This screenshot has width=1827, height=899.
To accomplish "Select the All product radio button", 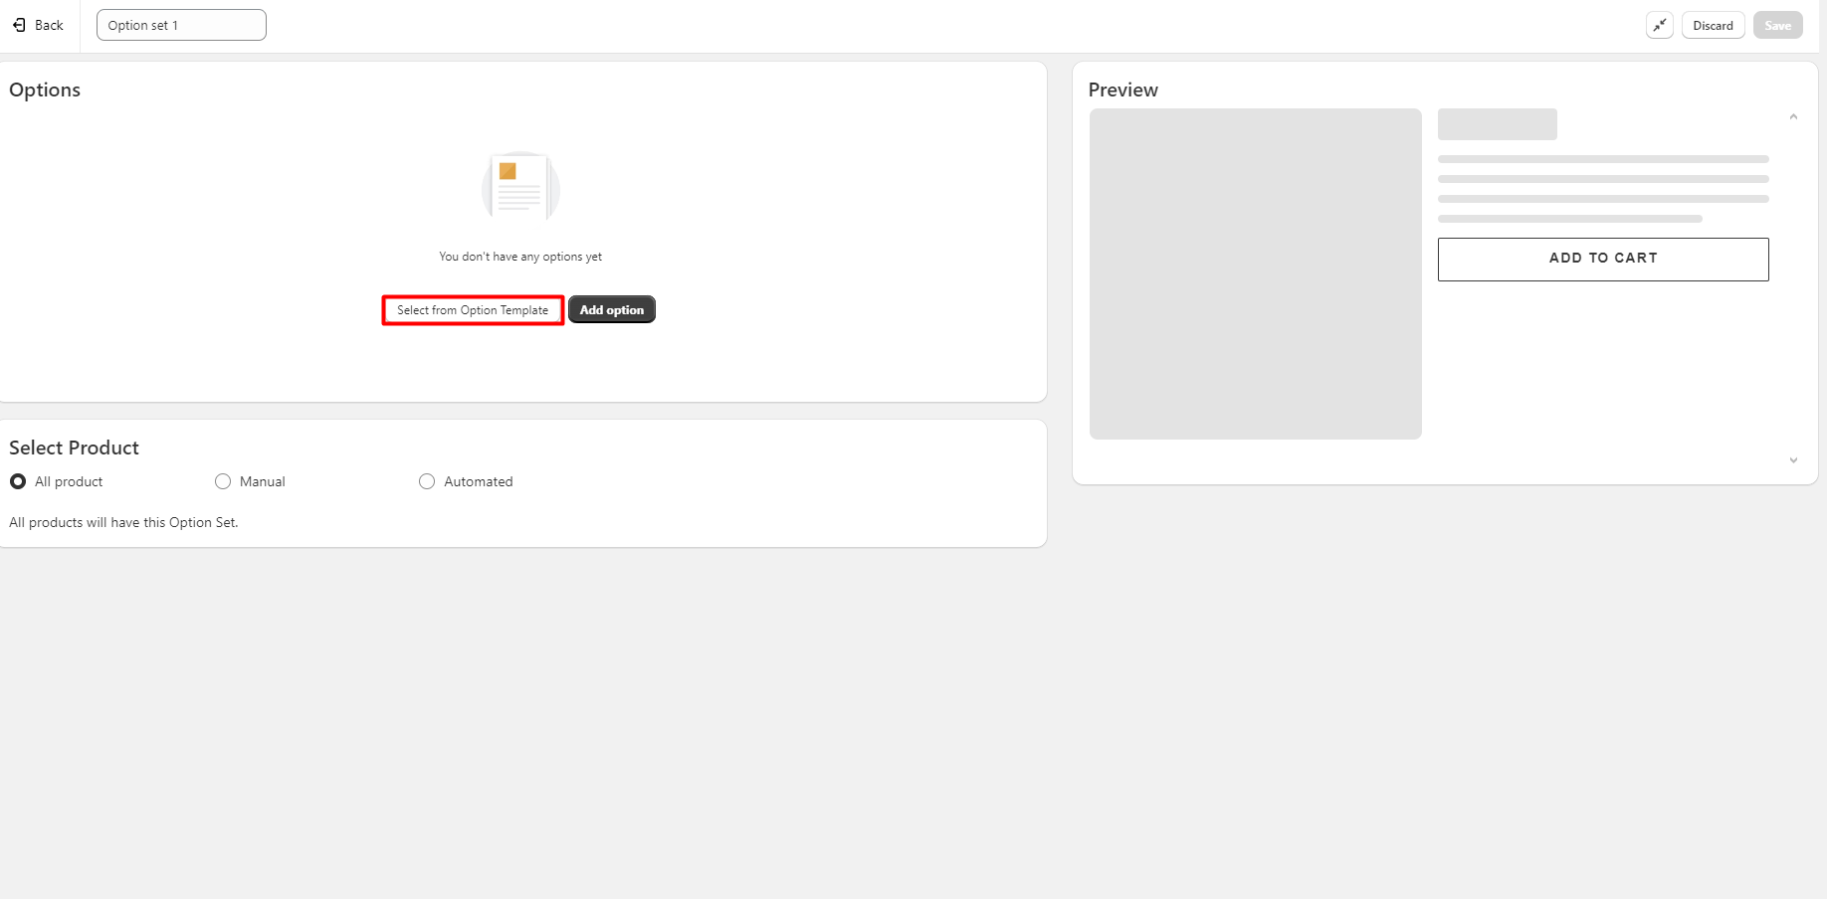I will click(x=18, y=481).
